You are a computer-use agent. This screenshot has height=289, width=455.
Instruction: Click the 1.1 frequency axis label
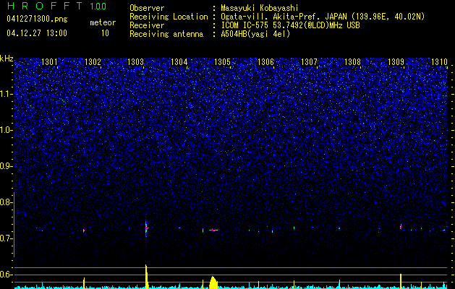pyautogui.click(x=7, y=94)
